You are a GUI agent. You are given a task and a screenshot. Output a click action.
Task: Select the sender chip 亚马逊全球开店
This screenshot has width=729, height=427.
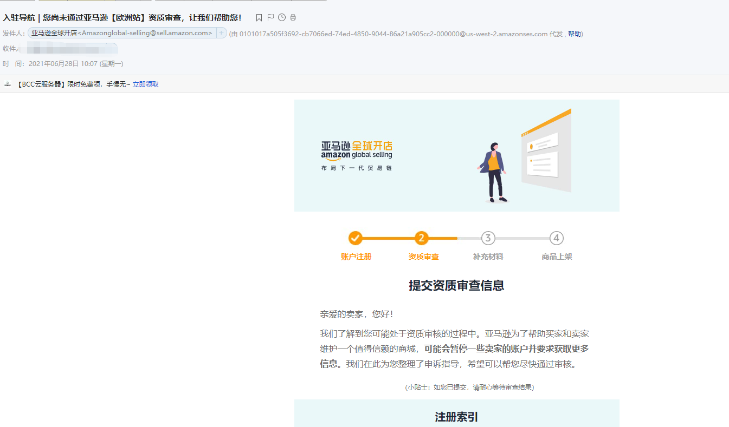point(122,33)
